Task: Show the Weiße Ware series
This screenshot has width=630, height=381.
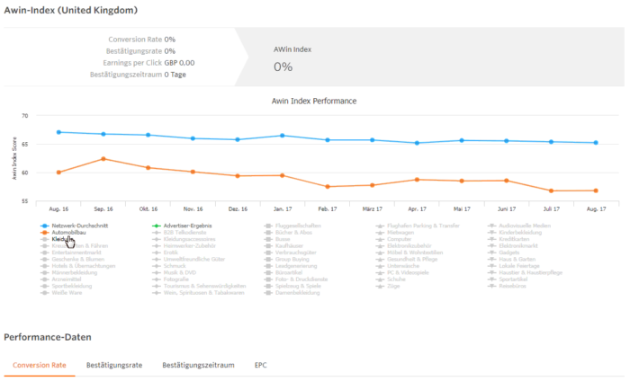Action: [61, 293]
